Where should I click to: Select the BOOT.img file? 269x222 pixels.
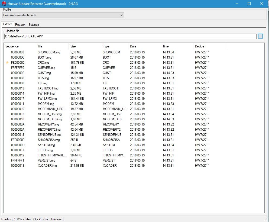(44, 57)
